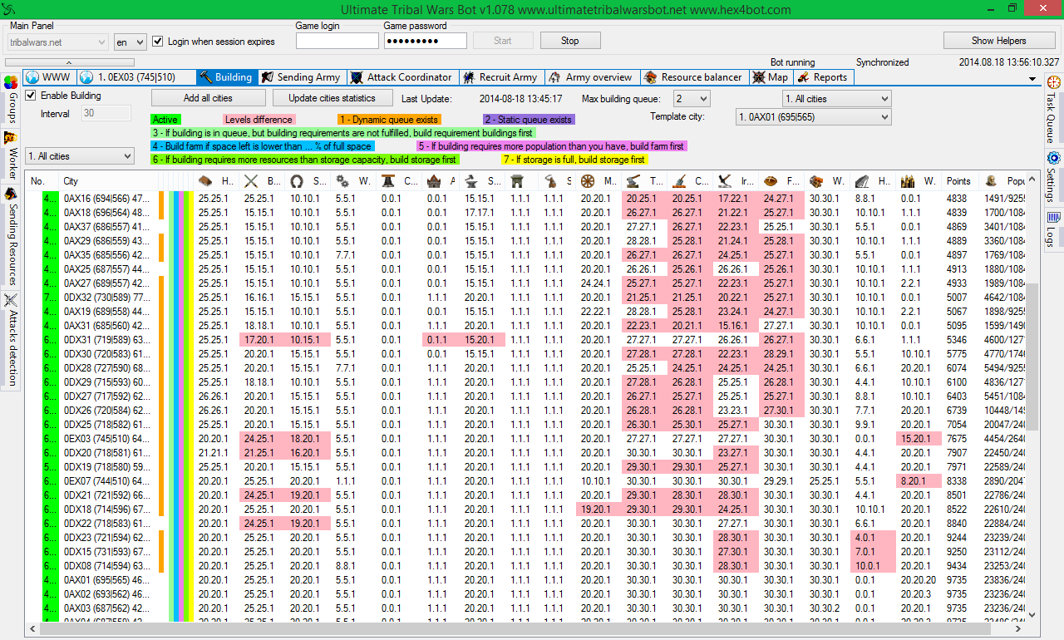Click the Population column header icon
Screen dimensions: 1064x640
click(991, 181)
